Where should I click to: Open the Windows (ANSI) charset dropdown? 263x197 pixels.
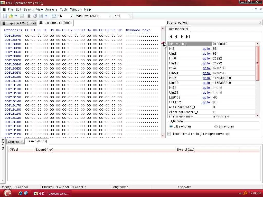click(110, 16)
